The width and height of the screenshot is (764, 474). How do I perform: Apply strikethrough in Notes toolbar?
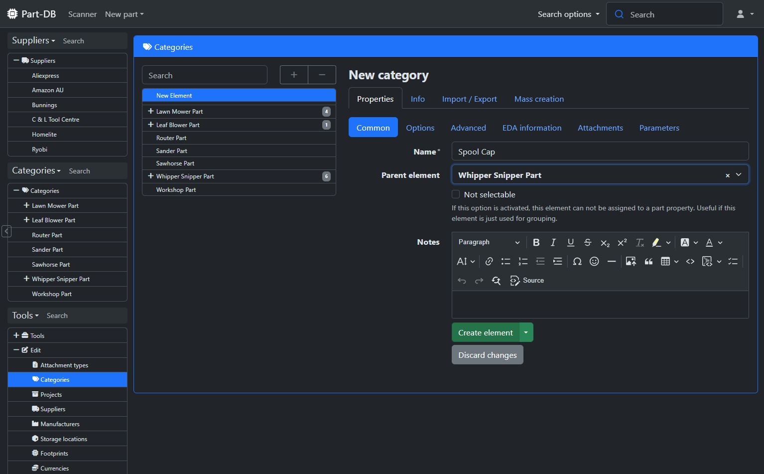point(588,242)
